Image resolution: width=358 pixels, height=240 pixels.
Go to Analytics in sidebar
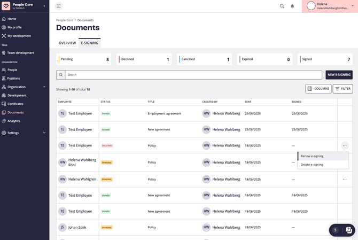coord(13,121)
